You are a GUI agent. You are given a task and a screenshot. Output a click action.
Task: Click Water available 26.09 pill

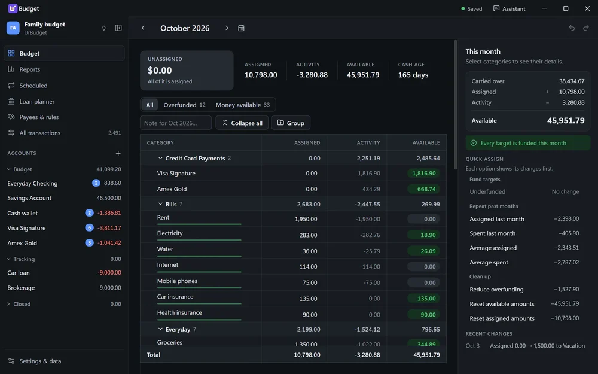click(423, 251)
